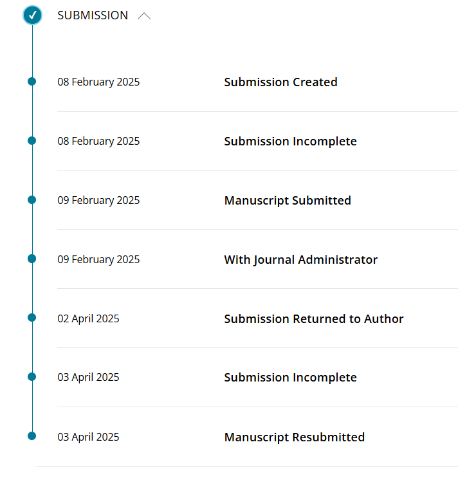Viewport: 458px width, 478px height.
Task: Click the 02 April 2025 date
Action: pos(88,318)
